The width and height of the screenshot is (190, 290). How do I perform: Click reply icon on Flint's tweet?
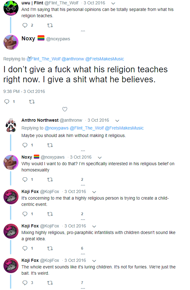(25, 25)
